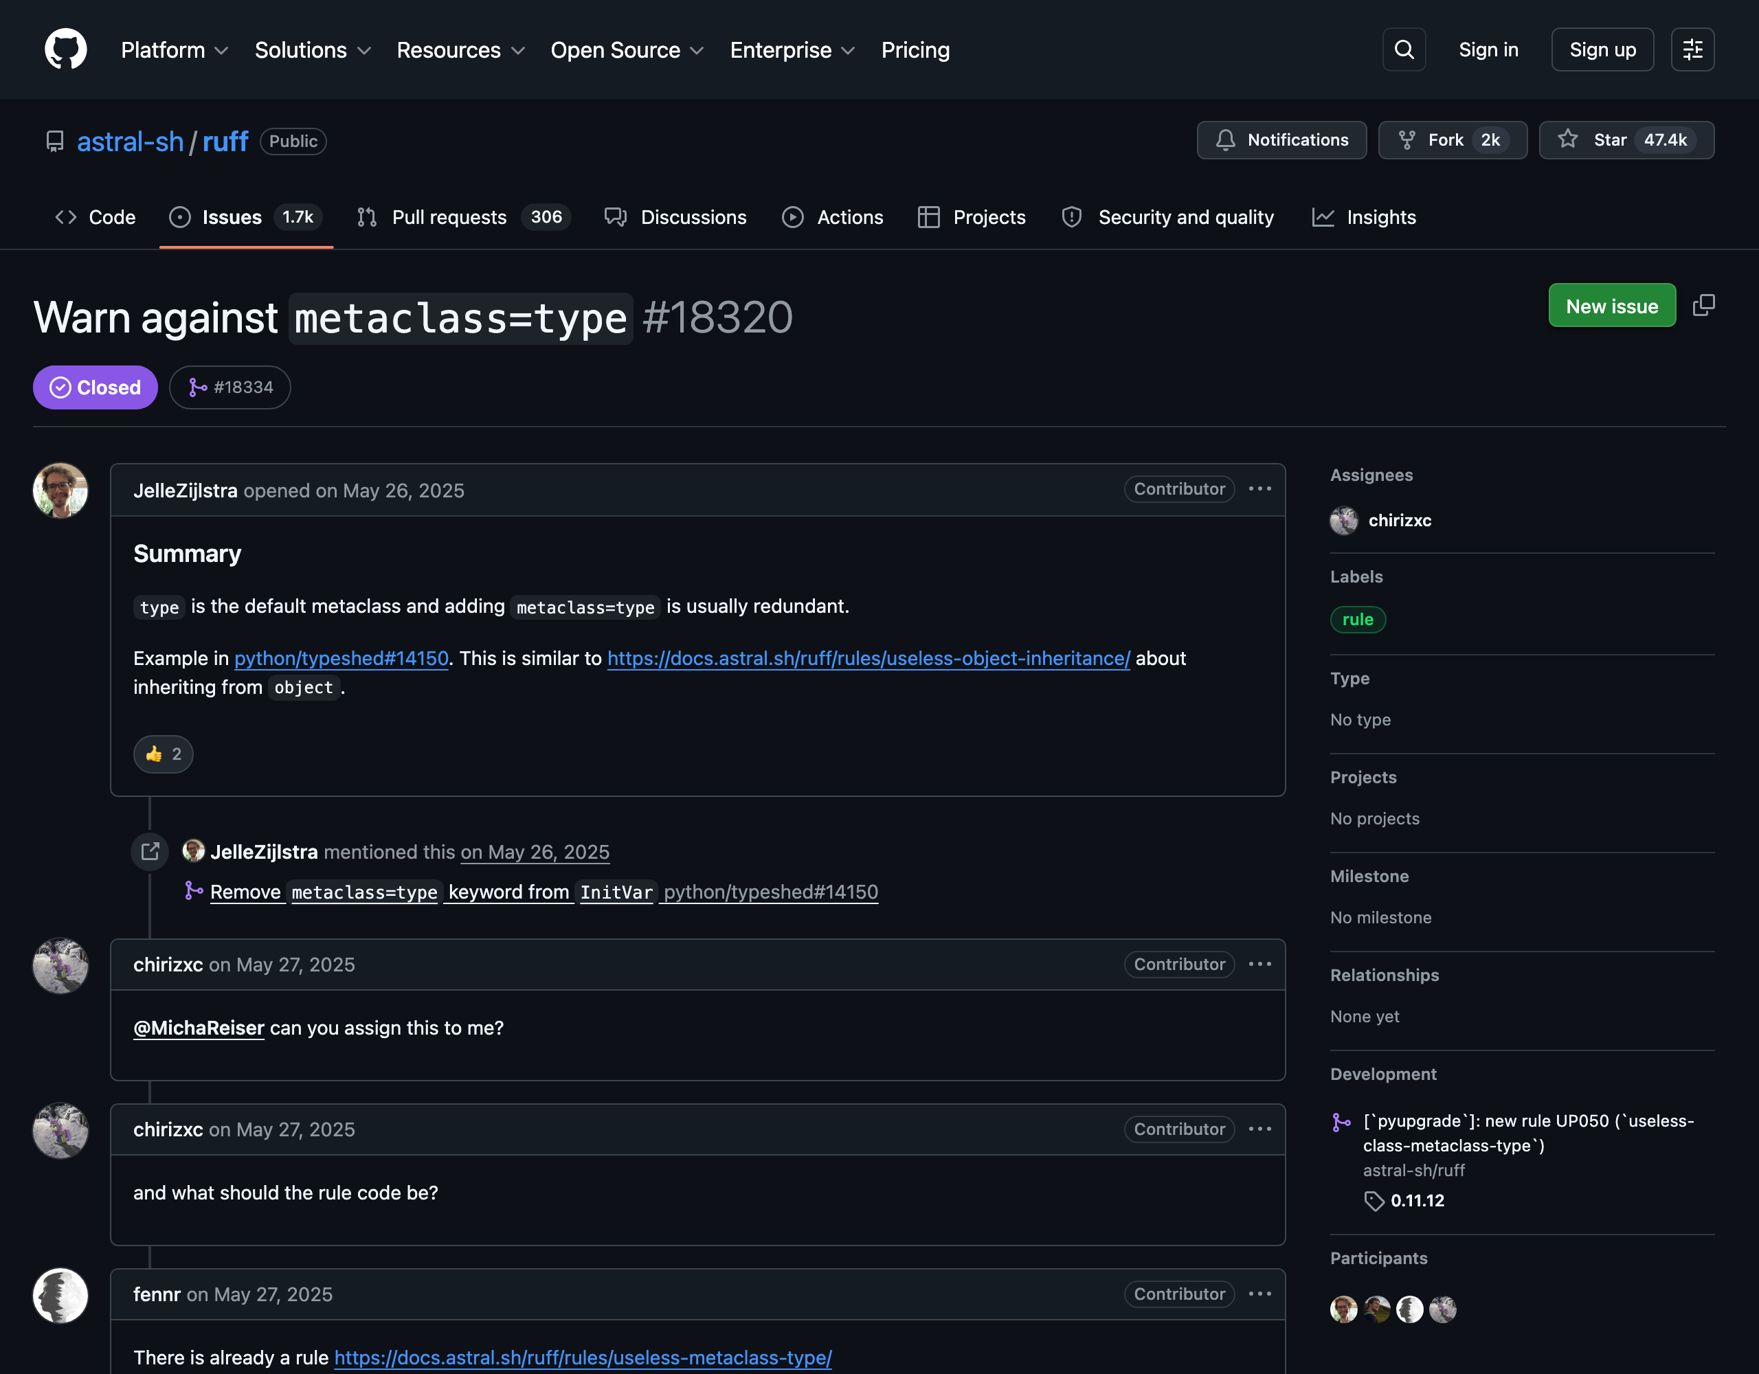Screen dimensions: 1759x1374
Task: Open the ruff repository link
Action: pos(225,142)
